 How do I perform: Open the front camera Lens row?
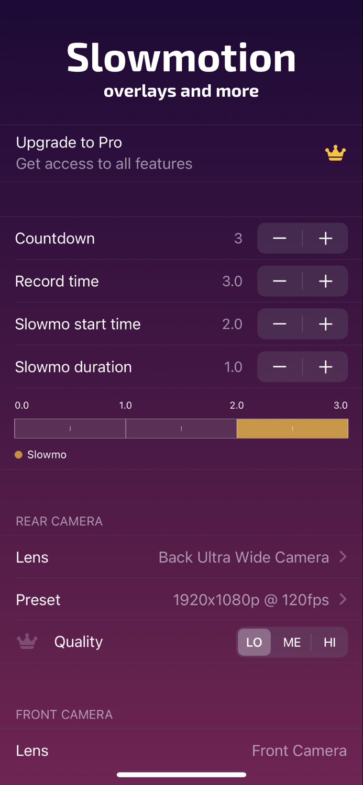click(181, 751)
